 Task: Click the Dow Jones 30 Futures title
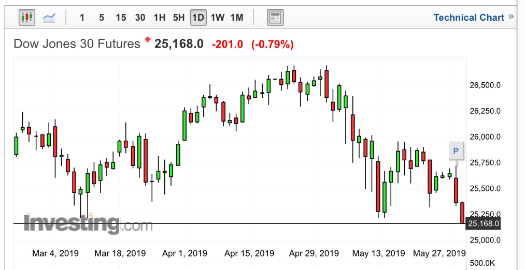point(77,44)
